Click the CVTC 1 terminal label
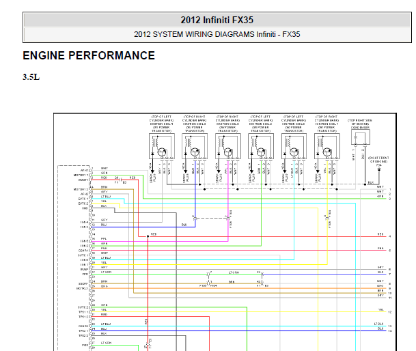This screenshot has height=351, width=416. coord(83,255)
